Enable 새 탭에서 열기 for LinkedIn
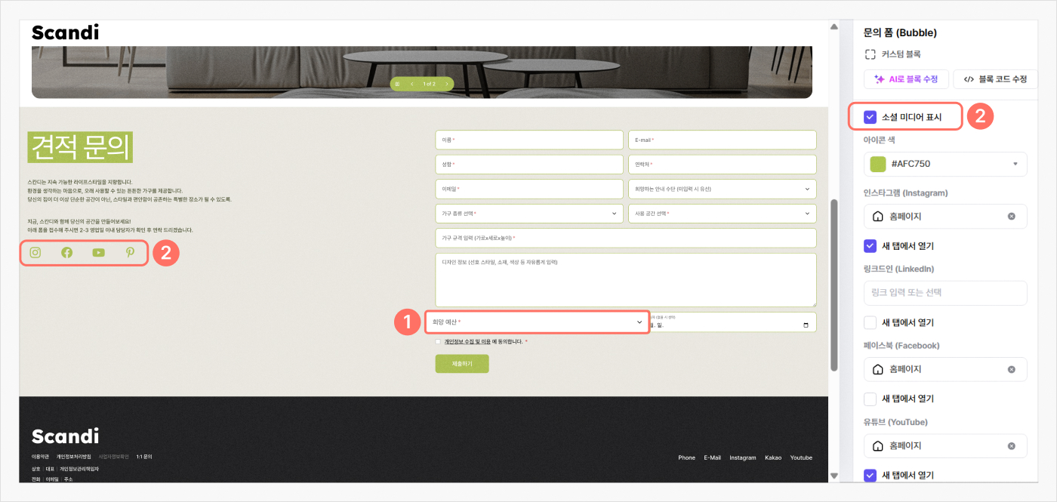This screenshot has height=502, width=1057. 871,322
